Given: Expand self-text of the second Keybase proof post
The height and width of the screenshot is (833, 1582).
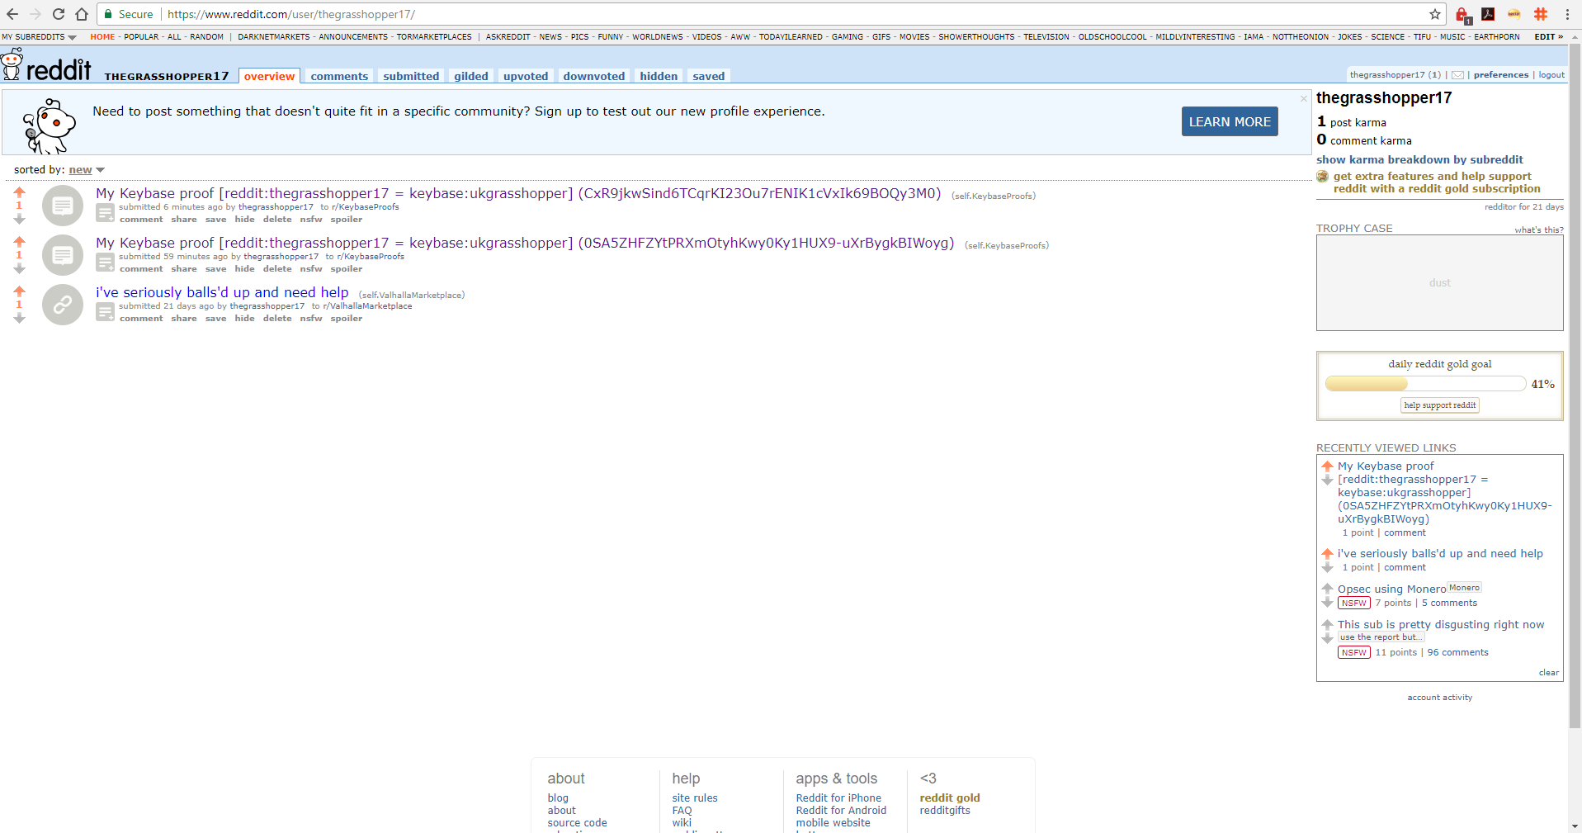Looking at the screenshot, I should (x=105, y=263).
